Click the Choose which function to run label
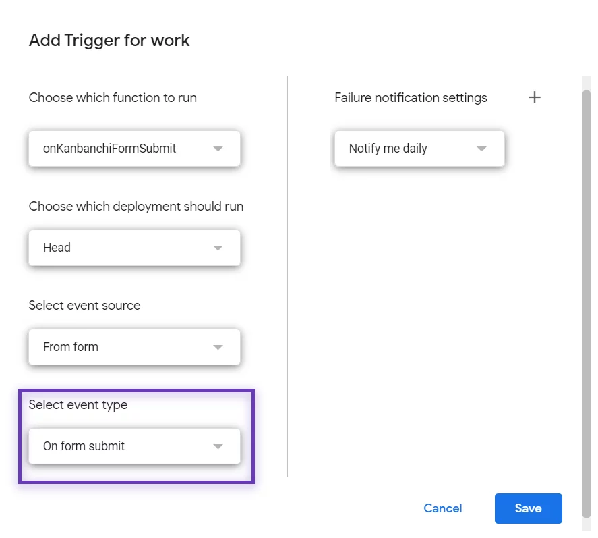Screen dimensions: 598x538 113,98
